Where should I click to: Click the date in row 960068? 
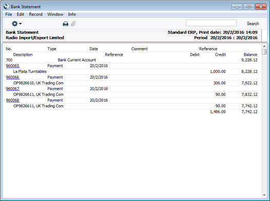99,100
